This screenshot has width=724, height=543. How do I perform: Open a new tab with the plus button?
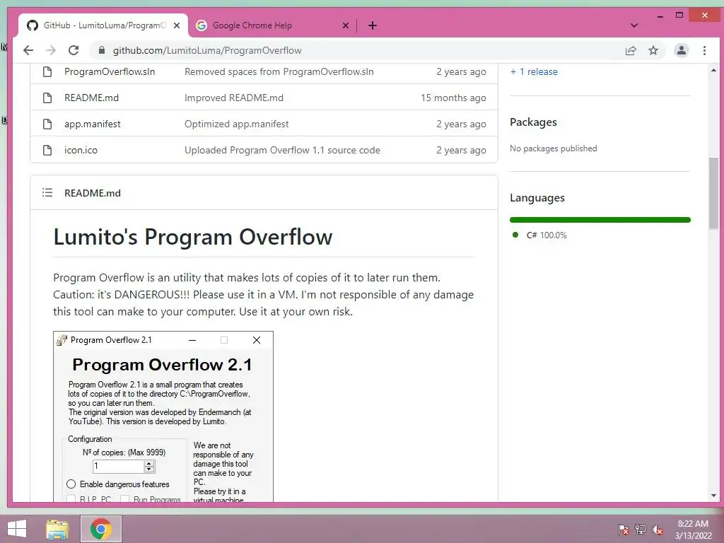click(373, 25)
